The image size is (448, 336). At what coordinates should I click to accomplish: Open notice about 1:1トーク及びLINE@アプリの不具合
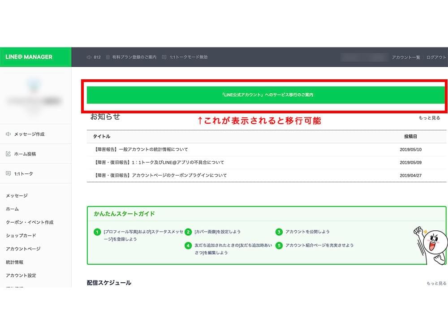(159, 162)
